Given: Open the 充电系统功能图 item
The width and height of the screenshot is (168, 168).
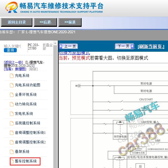Looking at the screenshot, I should [x=28, y=85].
